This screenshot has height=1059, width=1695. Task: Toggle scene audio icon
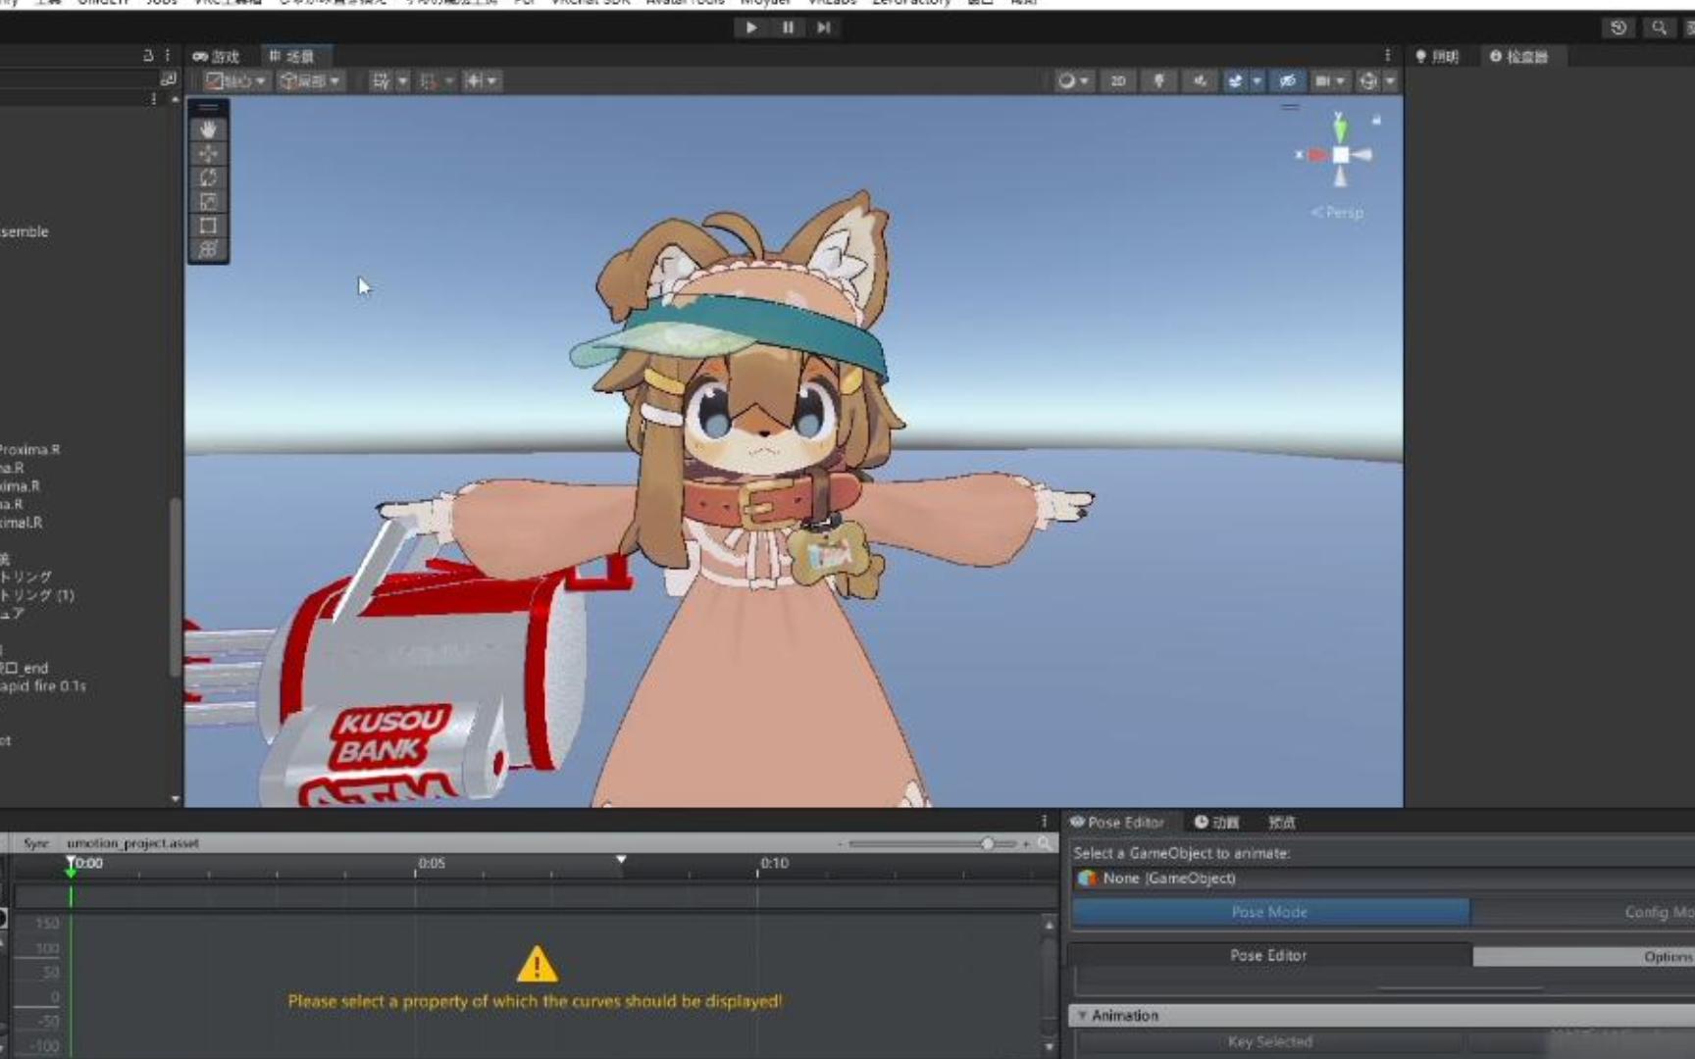[x=1199, y=81]
